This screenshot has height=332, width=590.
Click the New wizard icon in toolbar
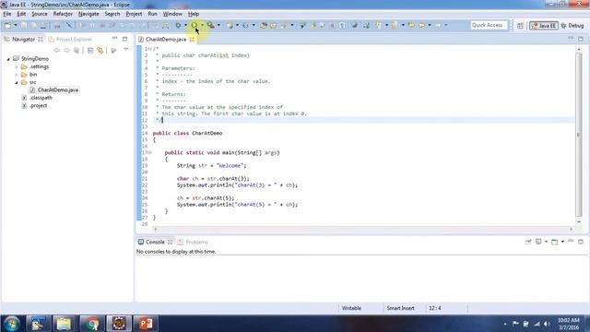point(7,25)
